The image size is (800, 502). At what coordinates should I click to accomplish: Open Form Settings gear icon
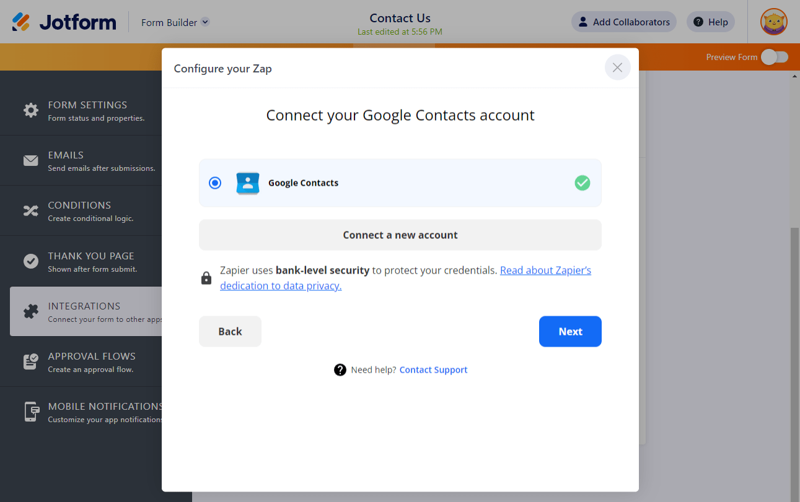coord(31,110)
